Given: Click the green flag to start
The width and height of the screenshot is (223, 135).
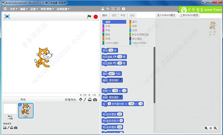Looking at the screenshot, I should point(89,17).
